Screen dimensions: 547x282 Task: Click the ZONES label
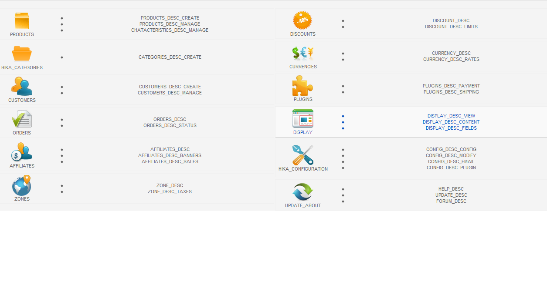point(22,199)
